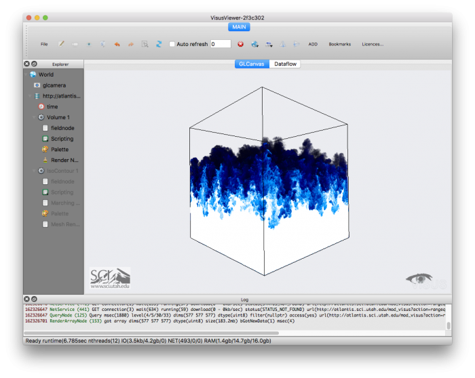475x378 pixels.
Task: Click the glcamera camera icon
Action: click(37, 85)
